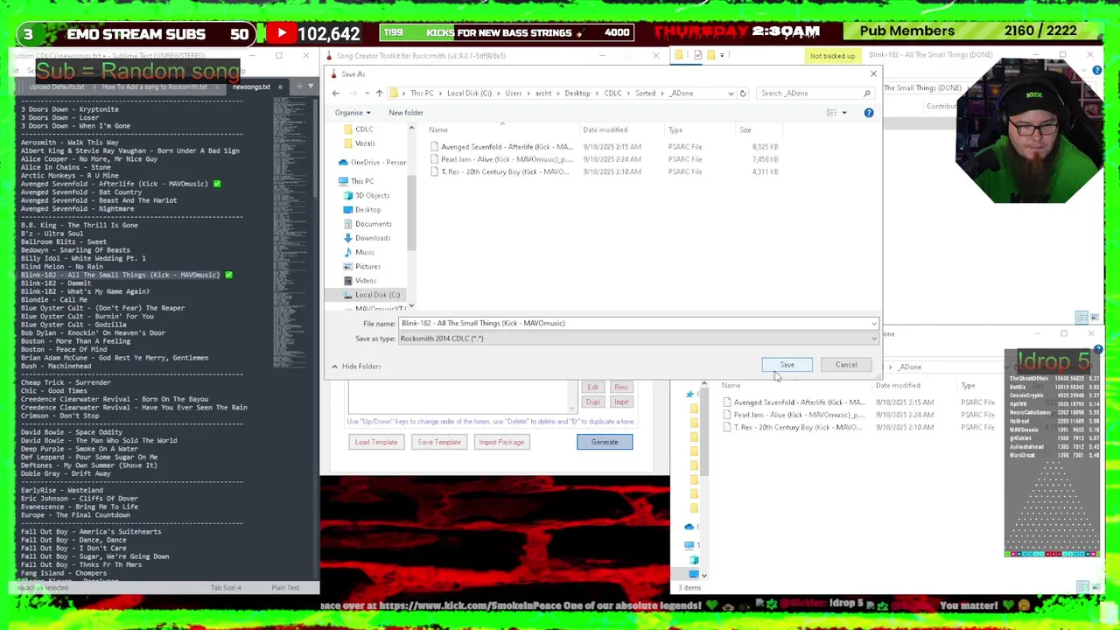Click Plain Text in Sublime status bar
The height and width of the screenshot is (630, 1120).
click(285, 587)
